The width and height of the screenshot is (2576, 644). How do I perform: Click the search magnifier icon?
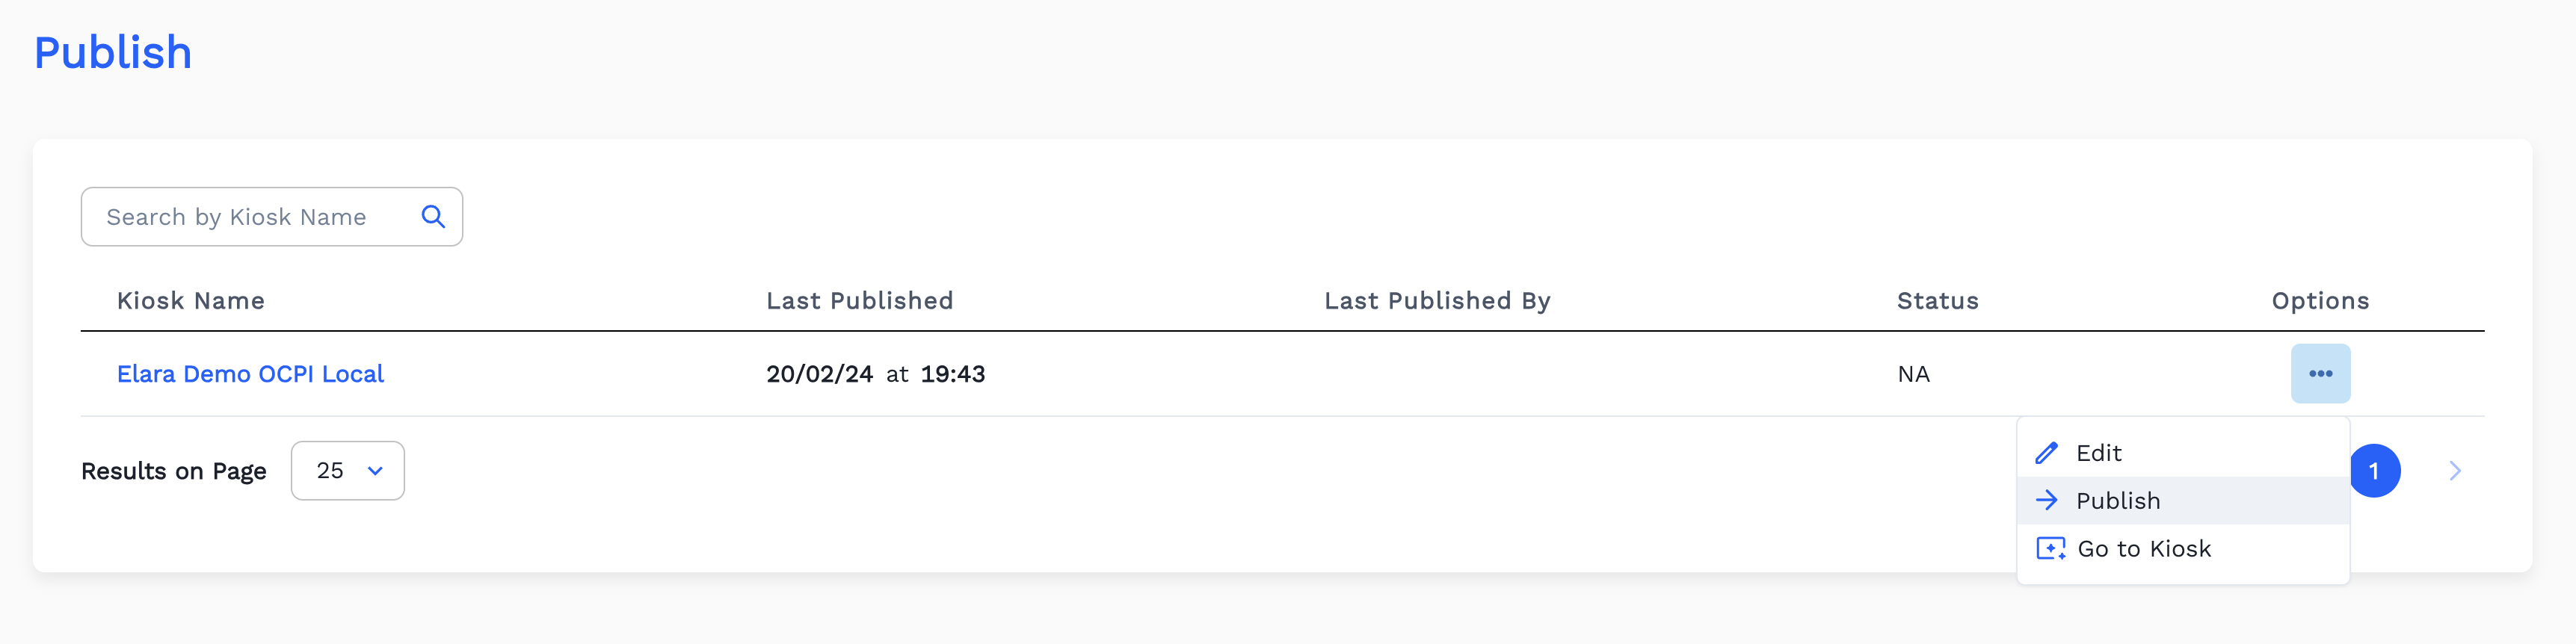tap(433, 216)
